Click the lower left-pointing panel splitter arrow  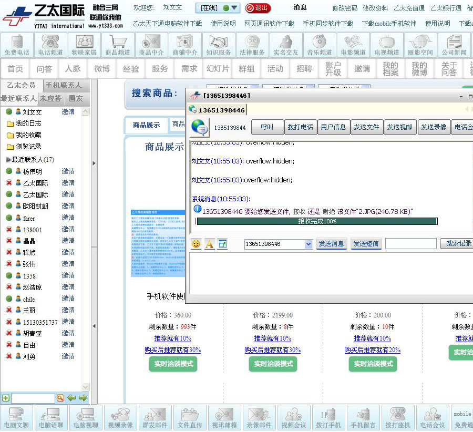pyautogui.click(x=94, y=326)
